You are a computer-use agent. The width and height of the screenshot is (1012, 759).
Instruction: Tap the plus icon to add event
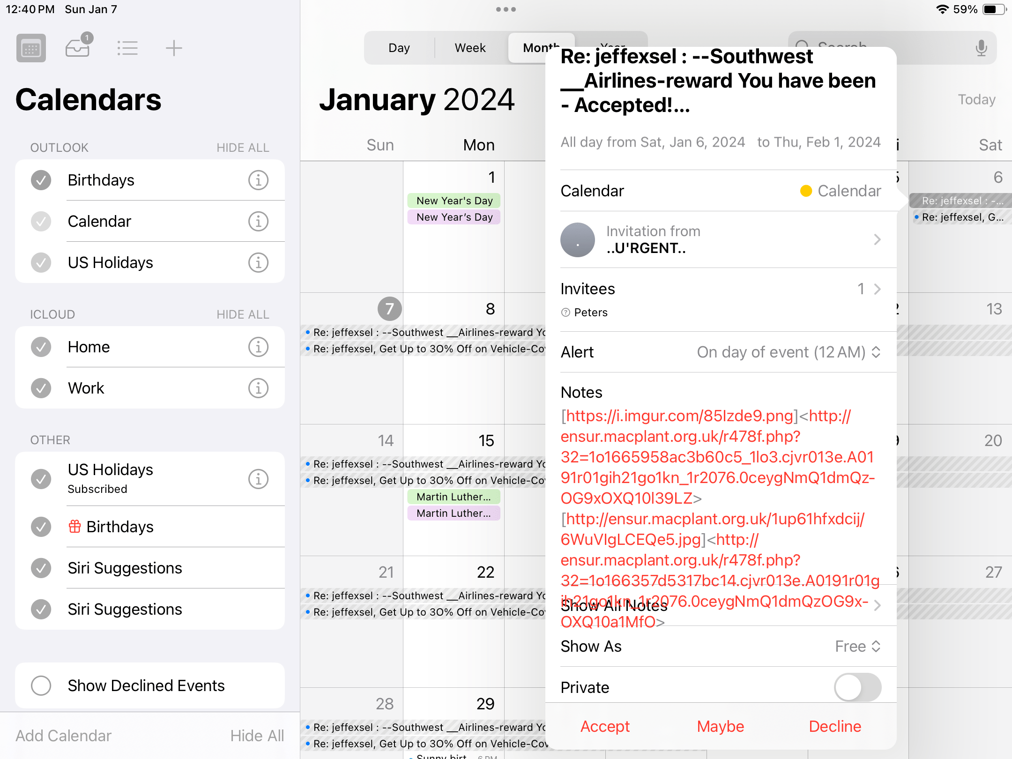coord(173,48)
